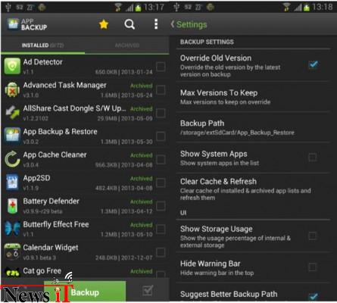The height and width of the screenshot is (303, 337).
Task: Tap the Battery Defender app icon
Action: point(12,205)
